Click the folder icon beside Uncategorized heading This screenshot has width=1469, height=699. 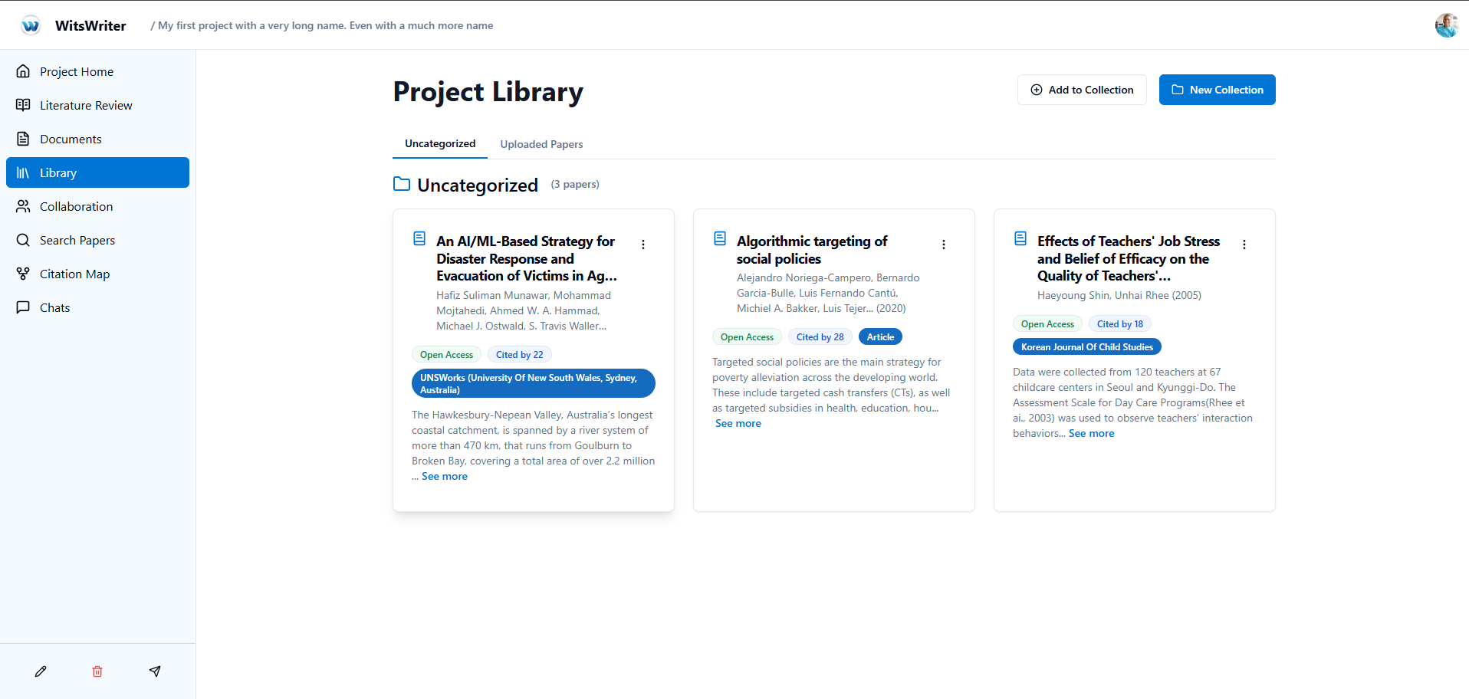[x=402, y=184]
